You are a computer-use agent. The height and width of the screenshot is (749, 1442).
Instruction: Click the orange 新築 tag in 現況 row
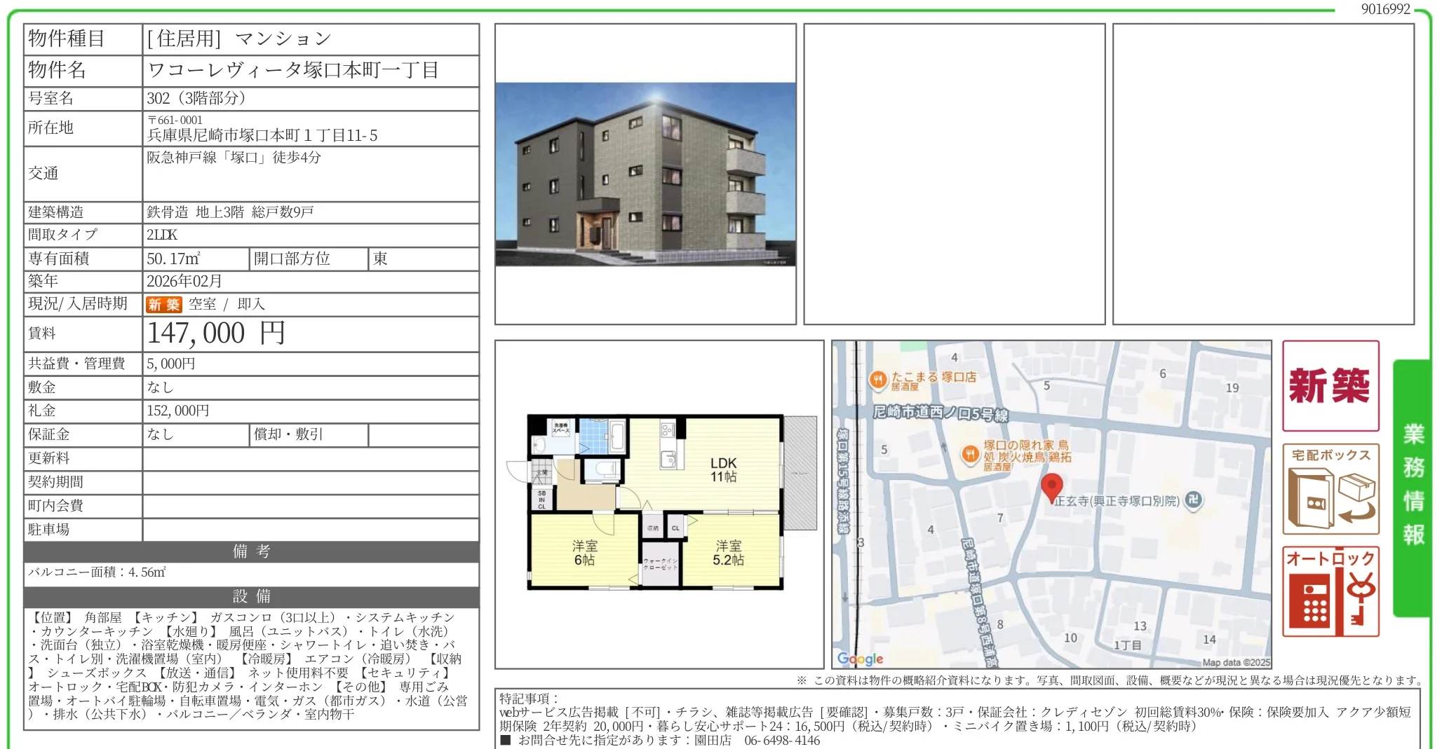coord(163,305)
